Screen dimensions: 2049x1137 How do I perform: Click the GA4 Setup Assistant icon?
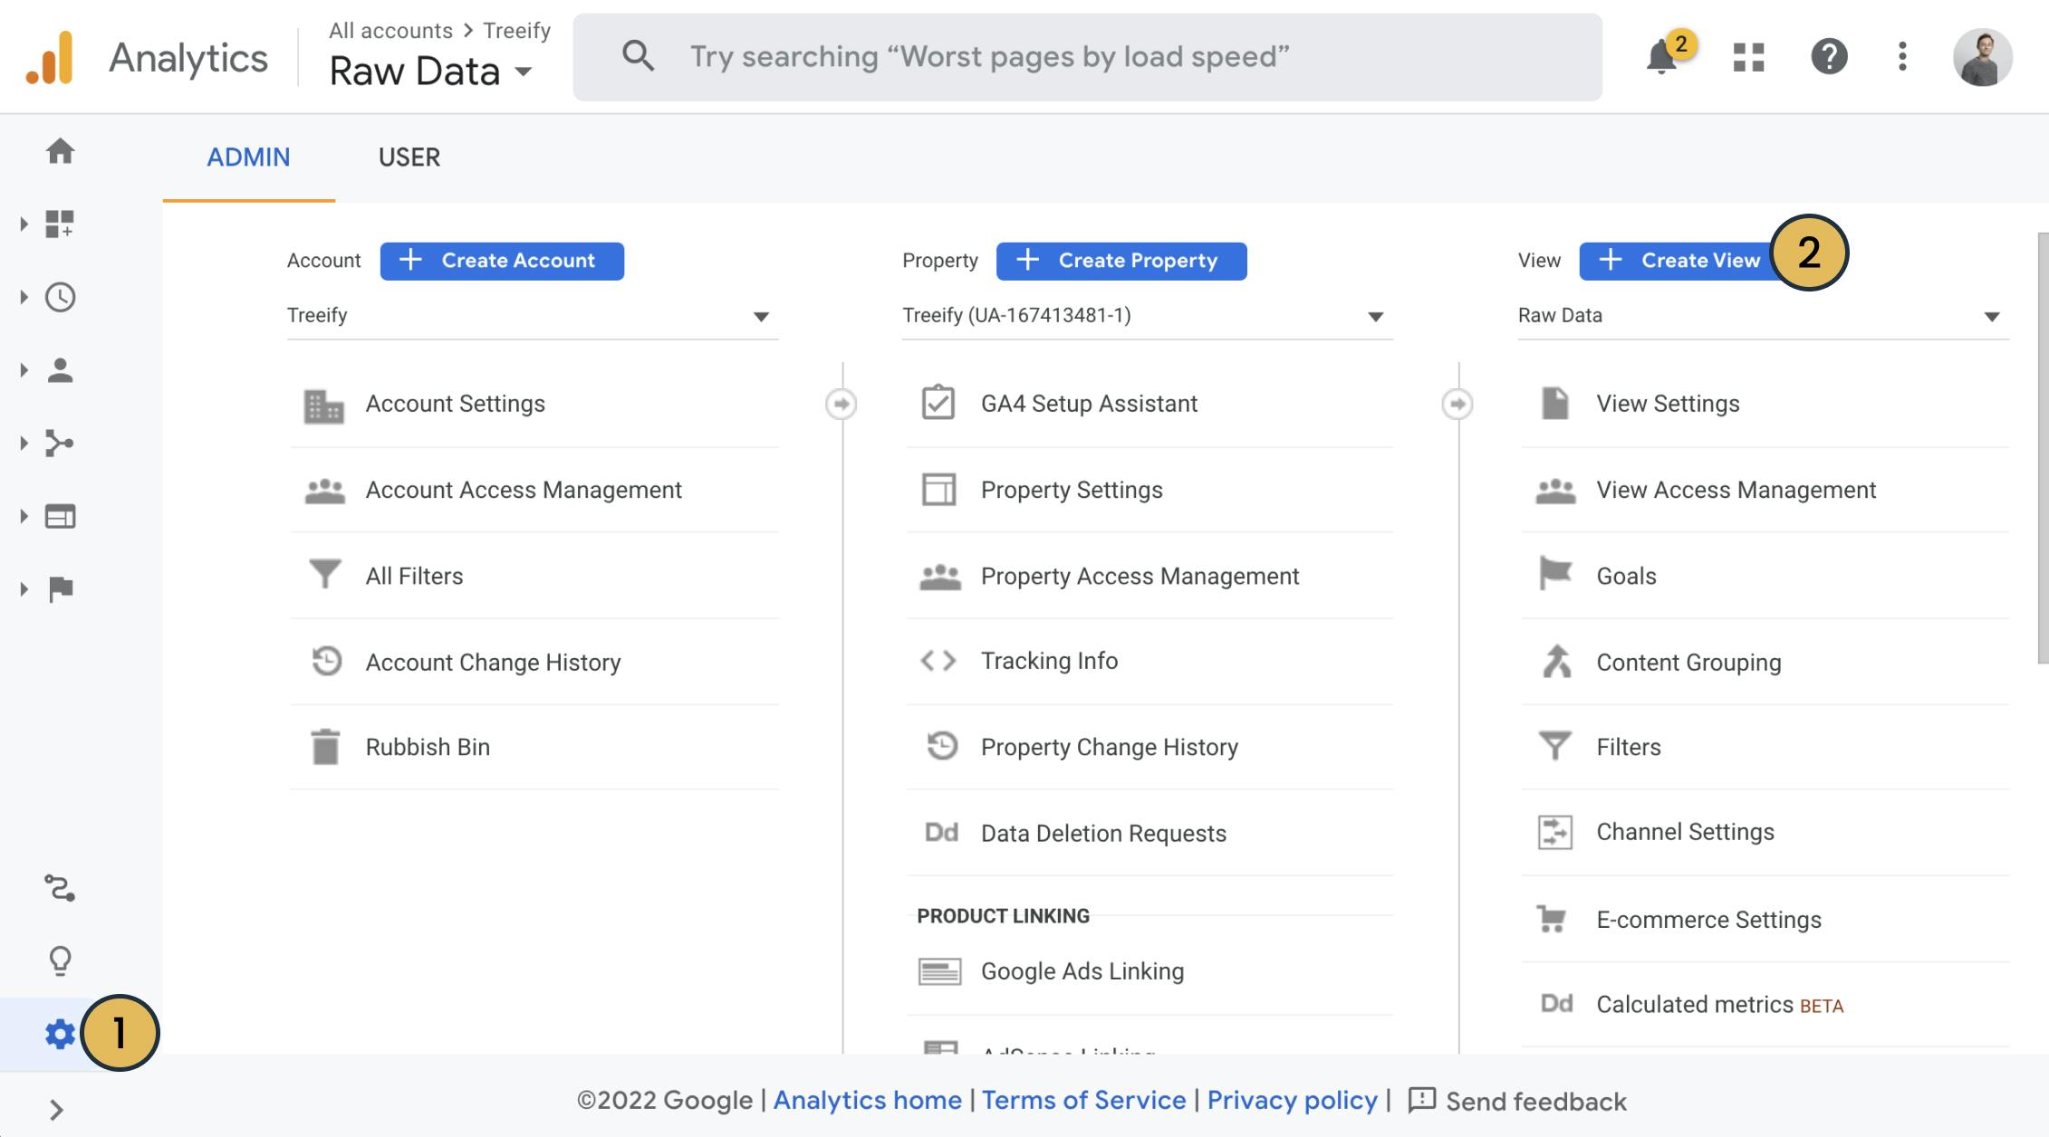pos(937,403)
